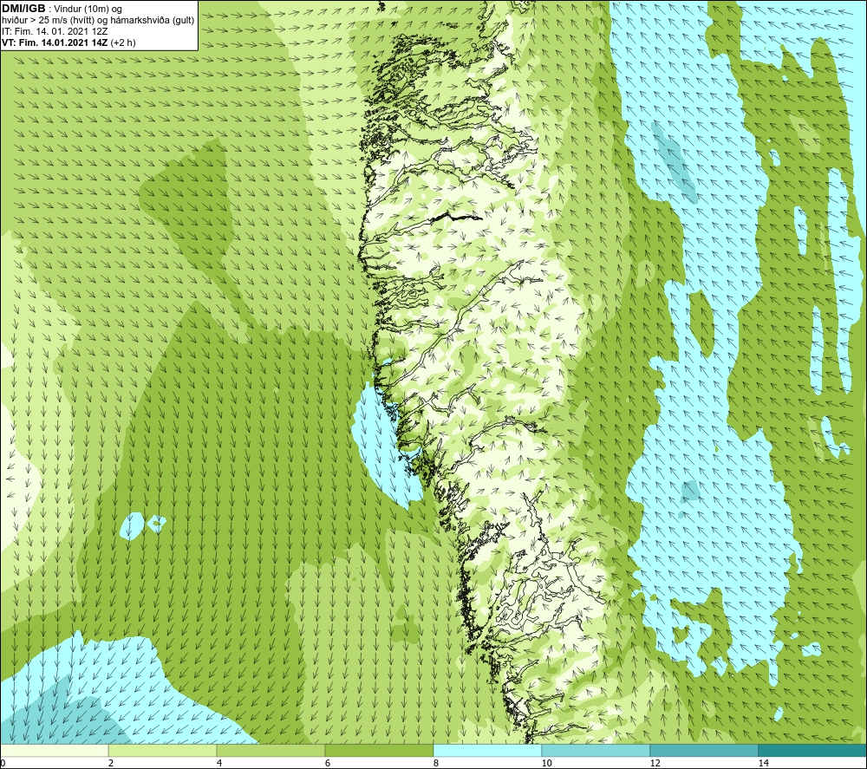
Task: Click the dark green 6–8 color bar segment
Action: [380, 751]
